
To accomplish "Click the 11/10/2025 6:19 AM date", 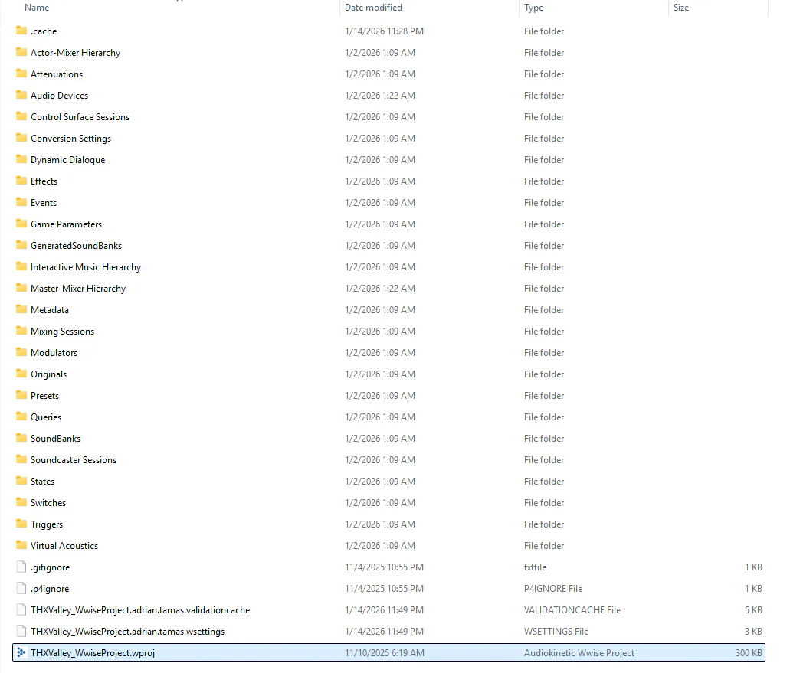I will 385,653.
